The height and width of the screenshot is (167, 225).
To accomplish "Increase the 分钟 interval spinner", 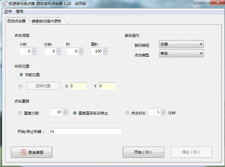I will (59, 50).
